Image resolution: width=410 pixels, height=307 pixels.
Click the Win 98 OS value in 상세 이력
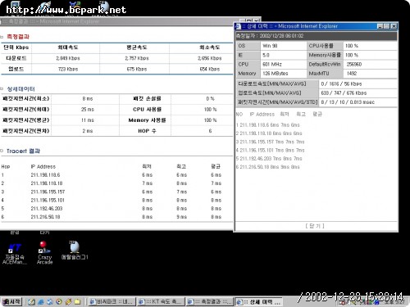point(270,46)
